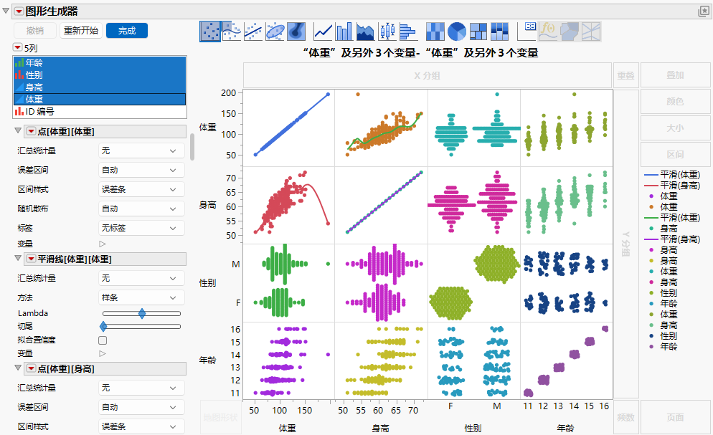
Task: Click the X 分组 drop zone
Action: coord(427,75)
